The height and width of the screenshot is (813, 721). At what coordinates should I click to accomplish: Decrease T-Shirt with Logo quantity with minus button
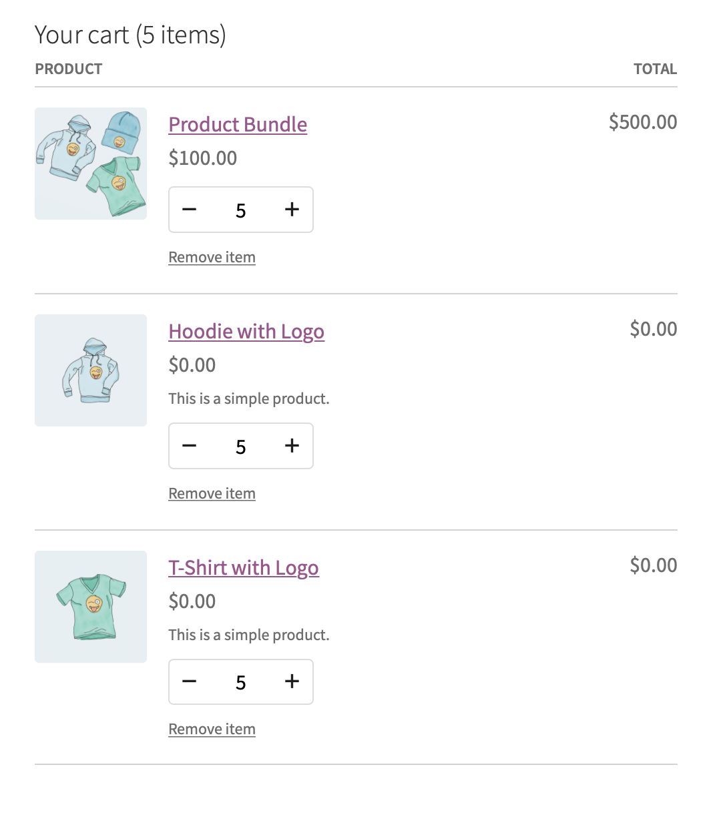tap(189, 682)
